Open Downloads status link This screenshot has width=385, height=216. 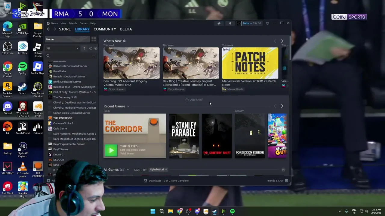(x=166, y=181)
